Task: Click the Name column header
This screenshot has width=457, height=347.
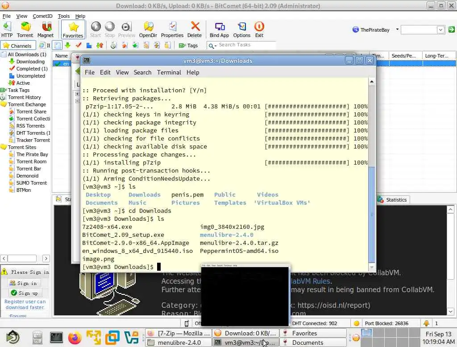Action: pos(62,56)
